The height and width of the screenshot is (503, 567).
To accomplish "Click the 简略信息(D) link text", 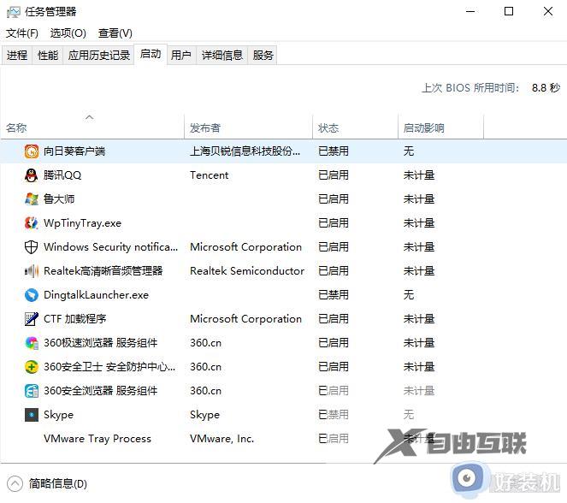I will click(x=58, y=484).
